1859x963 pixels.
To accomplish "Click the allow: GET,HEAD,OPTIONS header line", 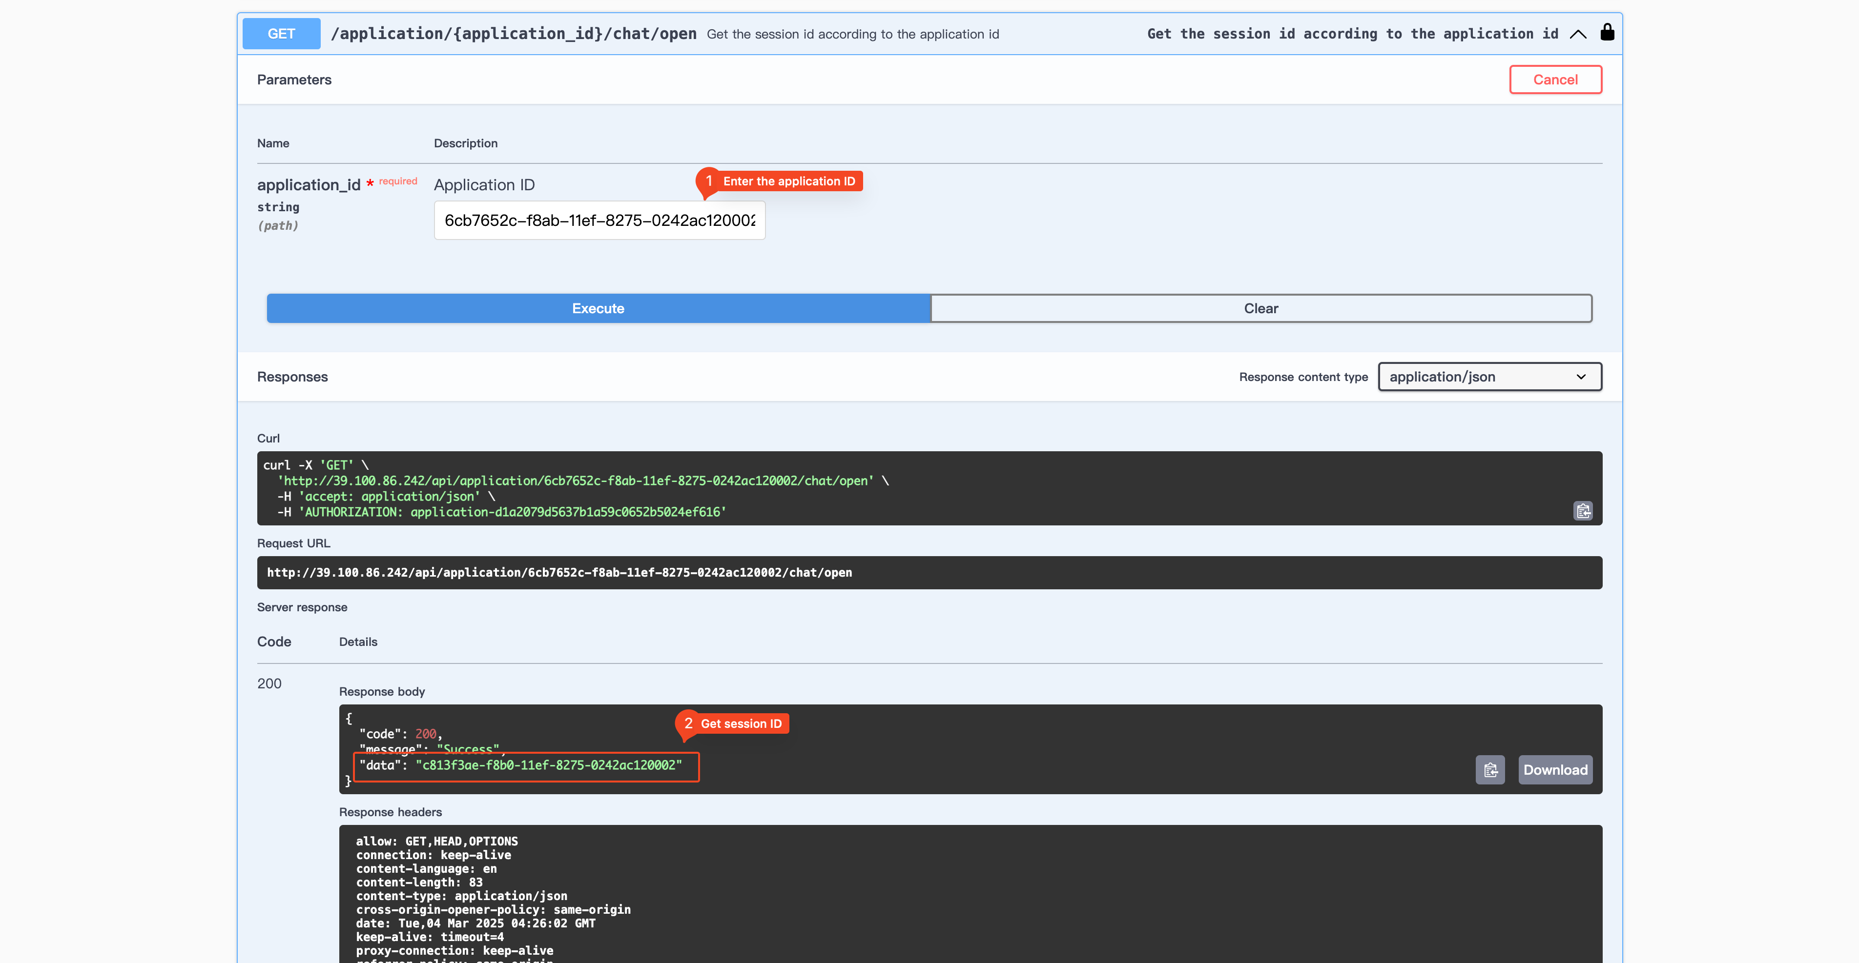I will (x=436, y=841).
